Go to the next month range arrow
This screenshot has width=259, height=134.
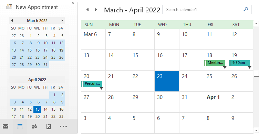click(x=96, y=10)
